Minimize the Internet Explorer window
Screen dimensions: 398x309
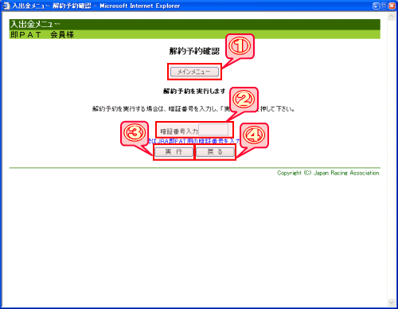point(376,6)
